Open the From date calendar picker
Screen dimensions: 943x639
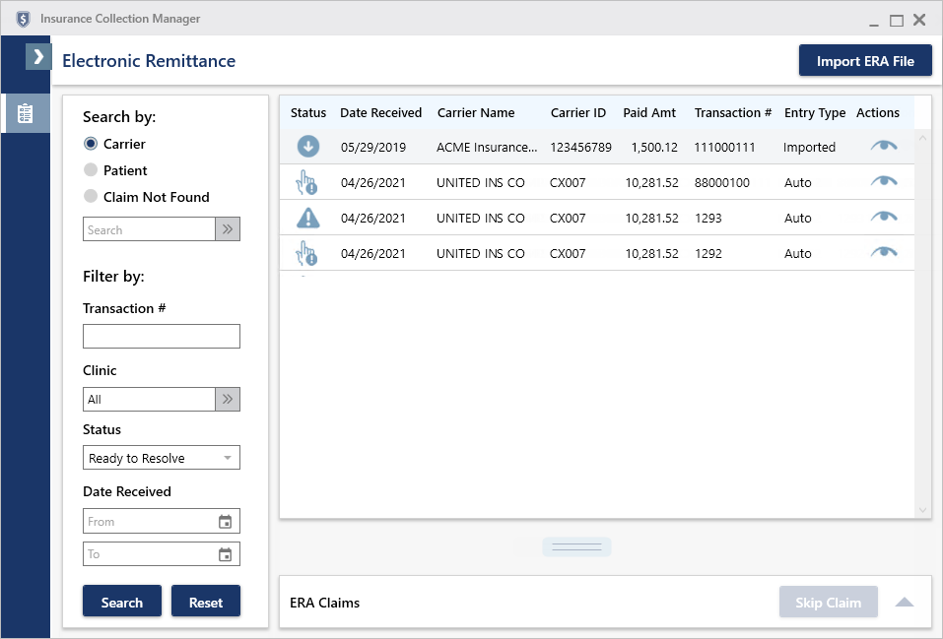[x=225, y=522]
